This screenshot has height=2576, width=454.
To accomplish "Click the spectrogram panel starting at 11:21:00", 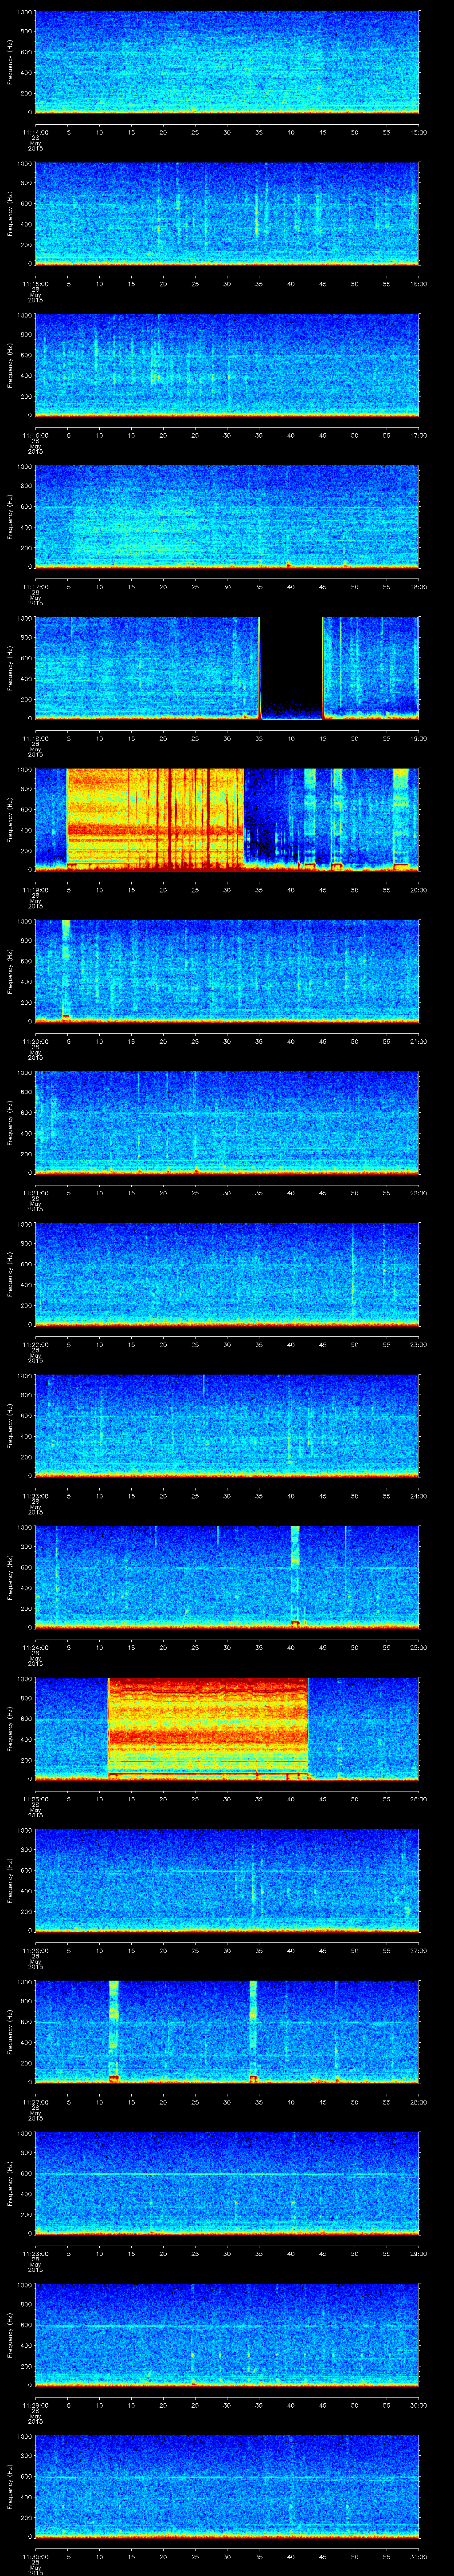I will pos(227,1122).
